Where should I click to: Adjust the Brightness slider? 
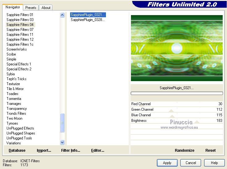[177, 121]
